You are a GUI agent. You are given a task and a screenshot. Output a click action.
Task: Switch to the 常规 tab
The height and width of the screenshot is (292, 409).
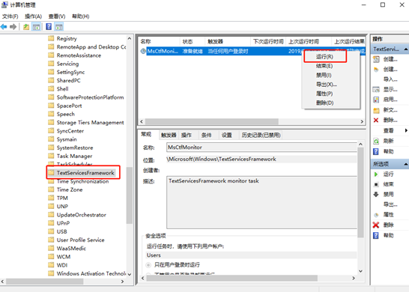(146, 134)
